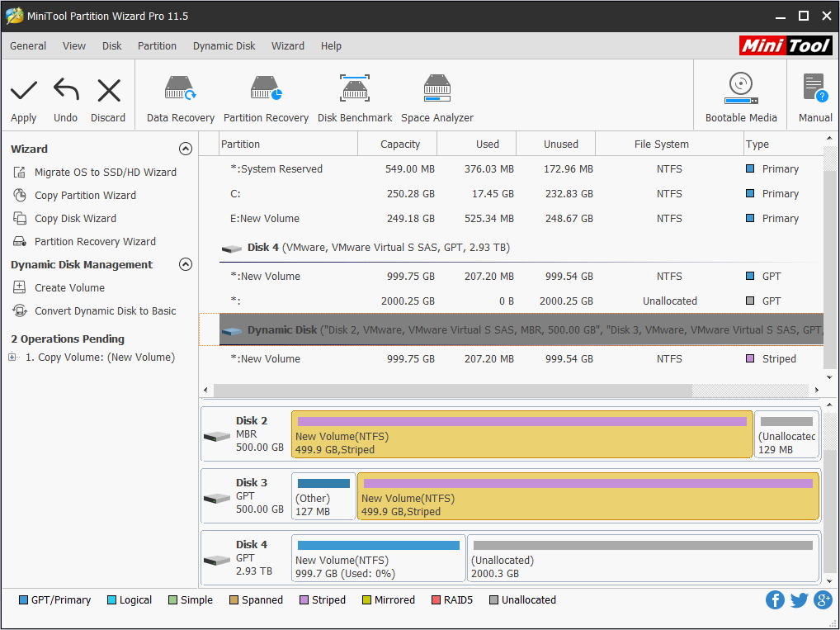Click the Dynamic Disk header icon
840x630 pixels.
(x=231, y=331)
